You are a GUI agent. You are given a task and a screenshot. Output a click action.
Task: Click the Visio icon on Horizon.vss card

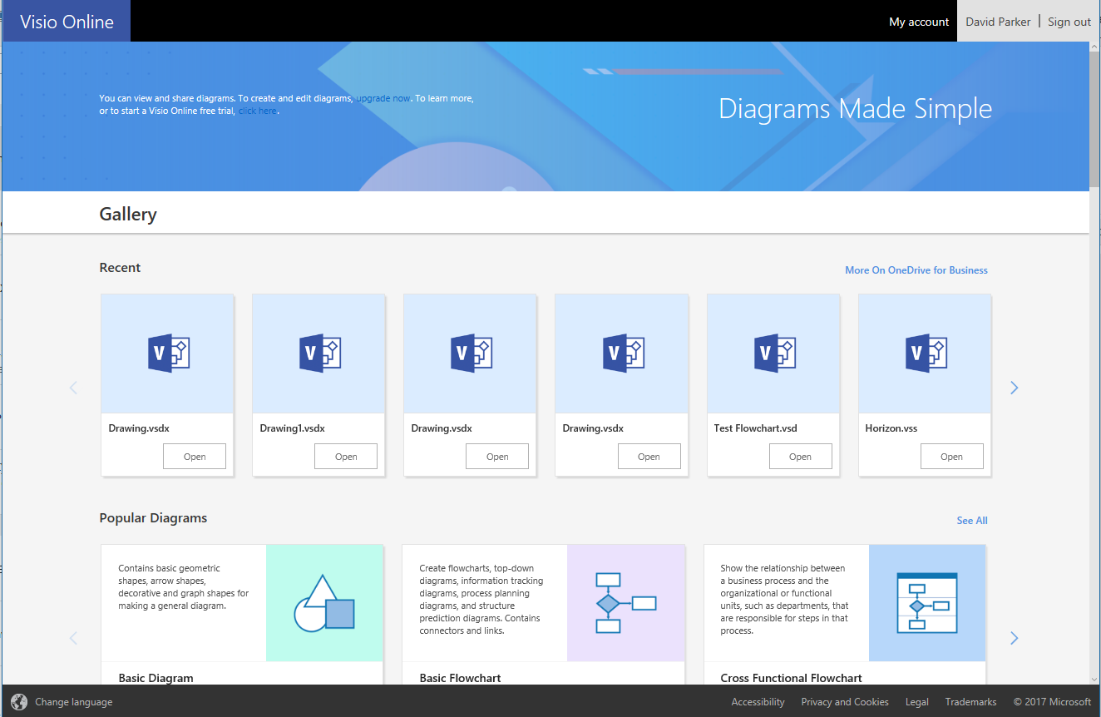[x=924, y=353]
